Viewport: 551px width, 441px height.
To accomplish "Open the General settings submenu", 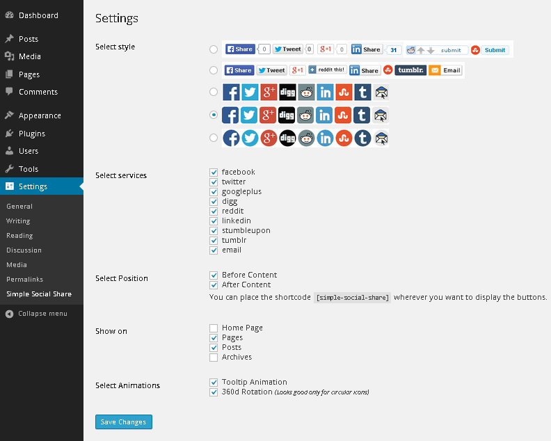I will (x=19, y=206).
